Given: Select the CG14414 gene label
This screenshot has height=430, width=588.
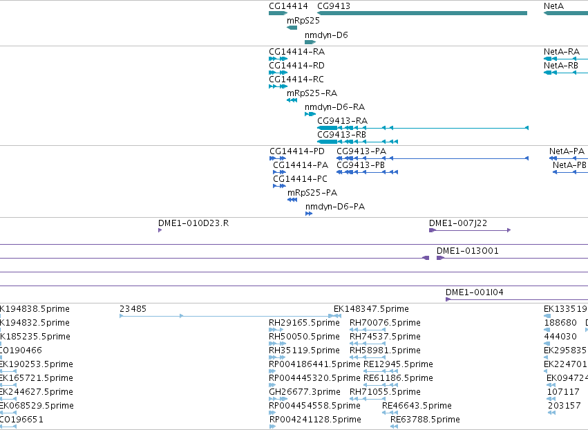Looking at the screenshot, I should [288, 6].
